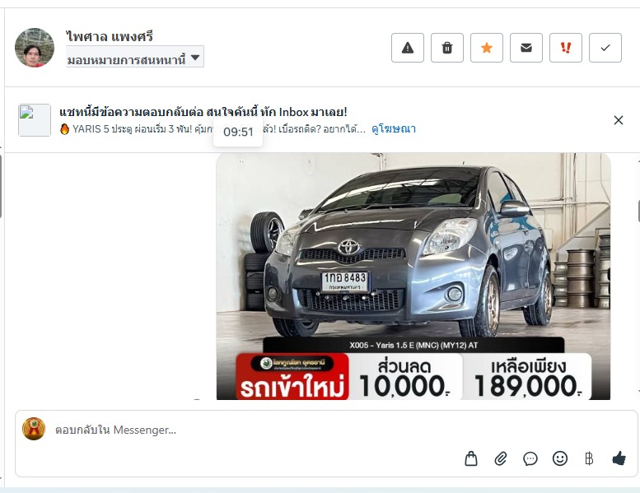Star the conversation as follow-up
The image size is (640, 493).
(x=487, y=48)
